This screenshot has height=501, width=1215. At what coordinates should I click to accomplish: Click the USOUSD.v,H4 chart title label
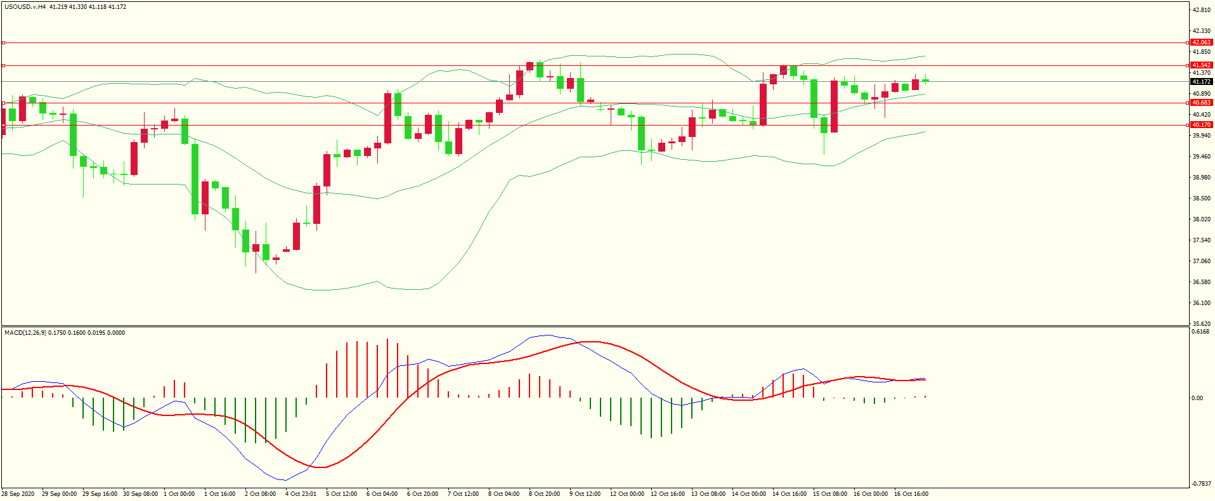25,7
